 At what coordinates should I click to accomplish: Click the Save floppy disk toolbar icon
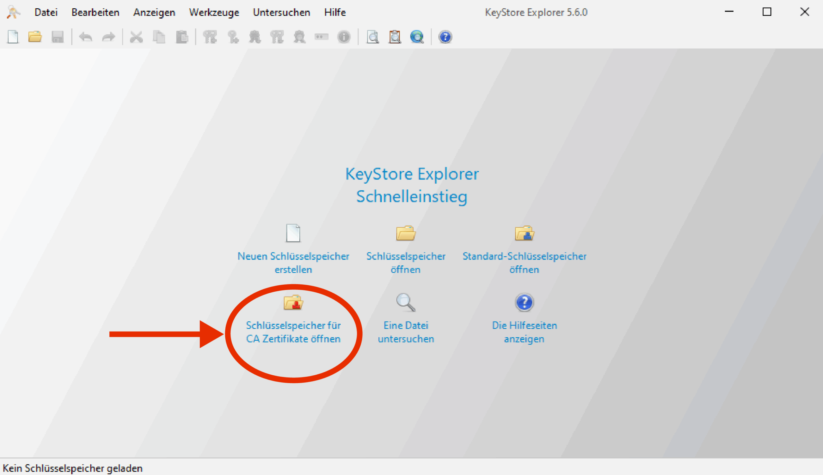coord(58,37)
